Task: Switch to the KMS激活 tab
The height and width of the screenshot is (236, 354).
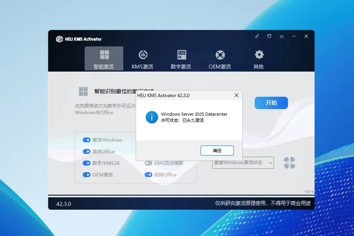Action: point(143,58)
